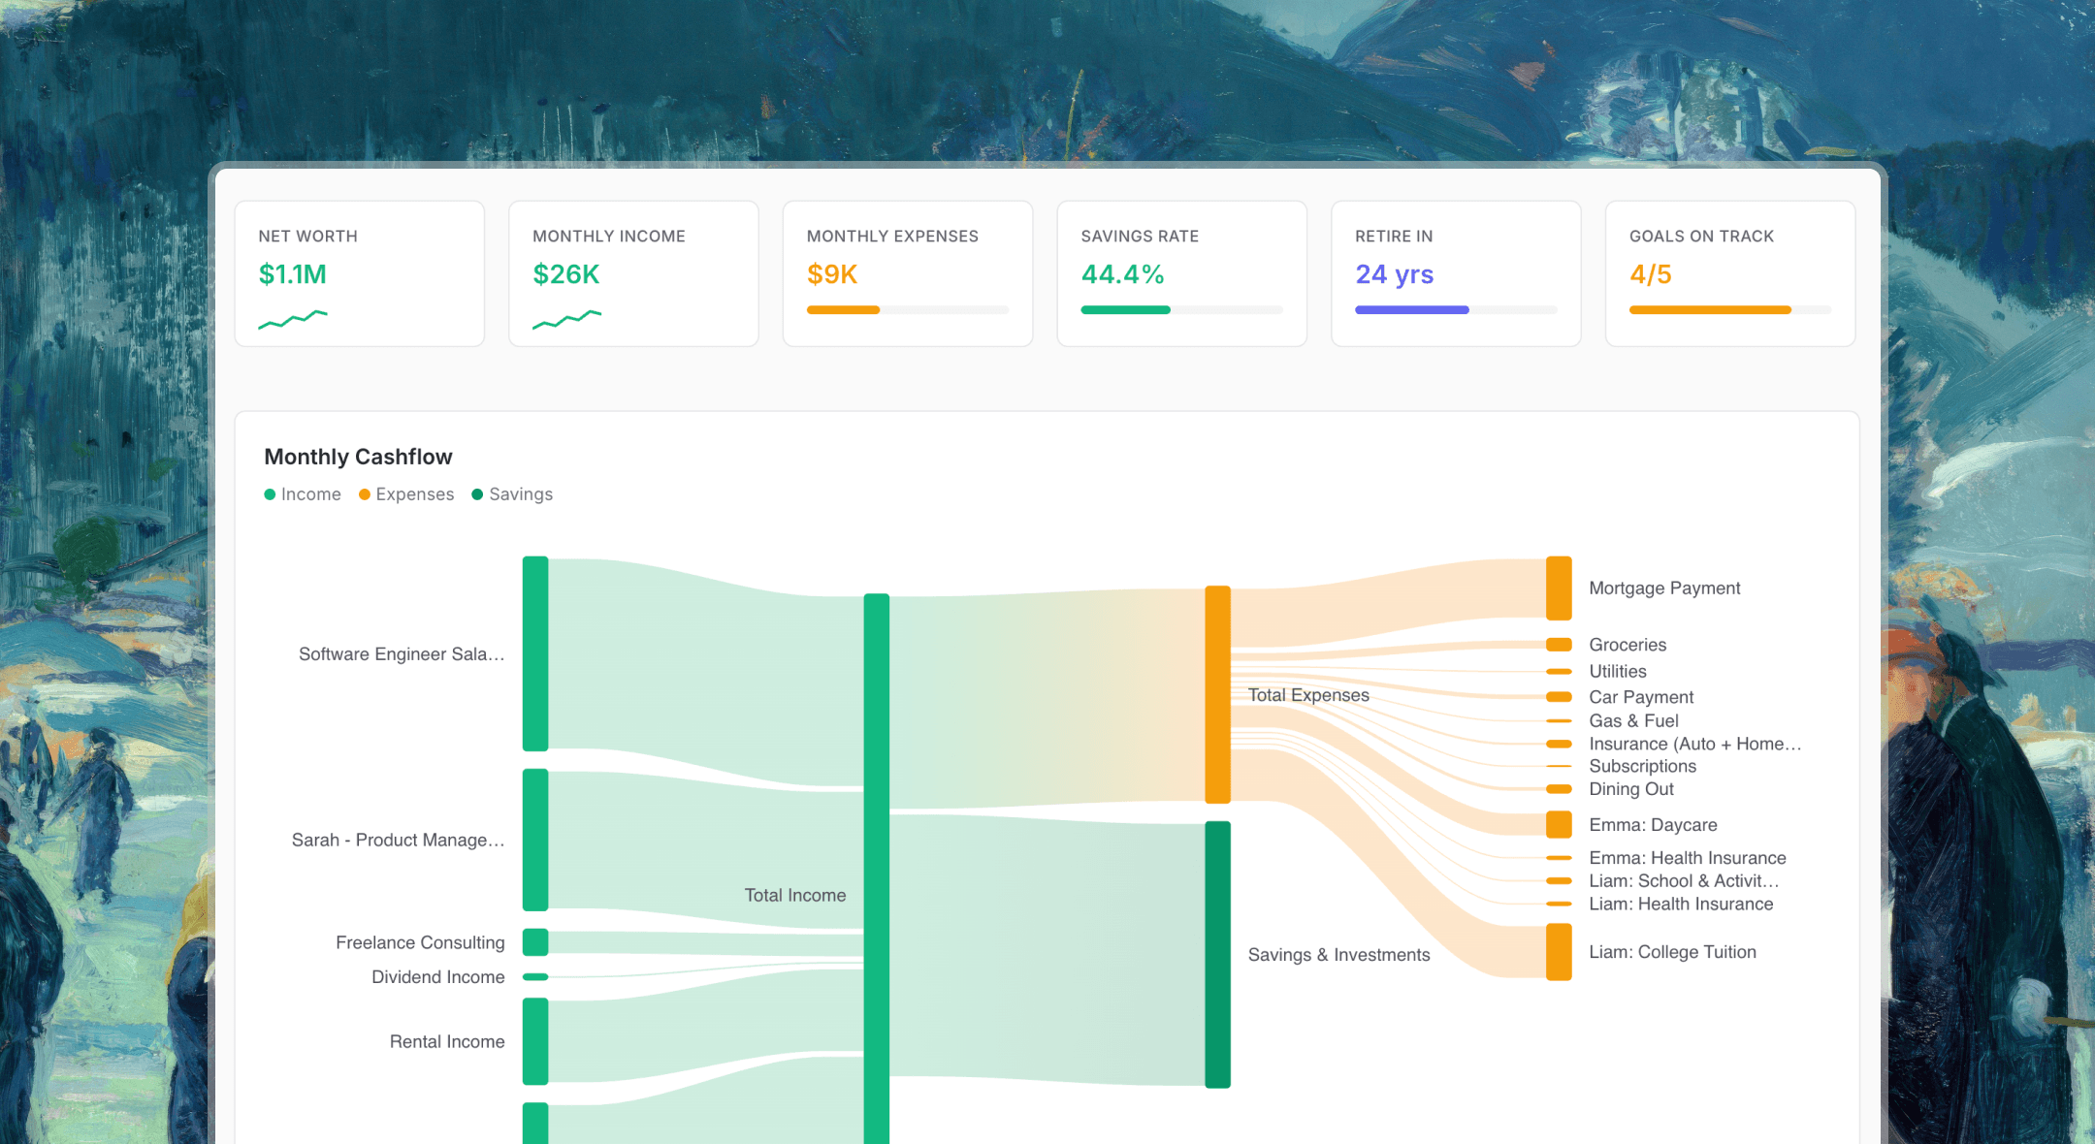Click the Mortgage Payment expense label
2095x1144 pixels.
pos(1664,588)
